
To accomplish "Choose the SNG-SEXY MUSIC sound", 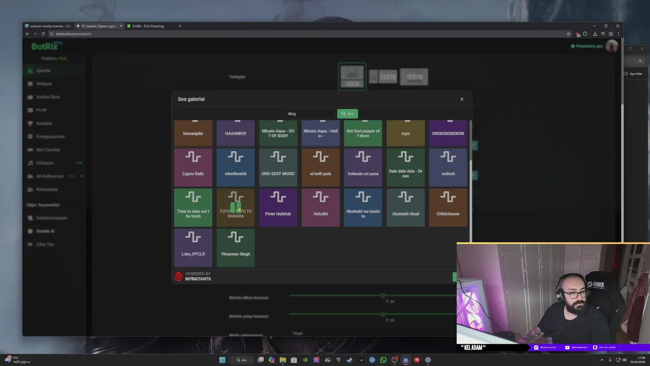I will pyautogui.click(x=278, y=167).
